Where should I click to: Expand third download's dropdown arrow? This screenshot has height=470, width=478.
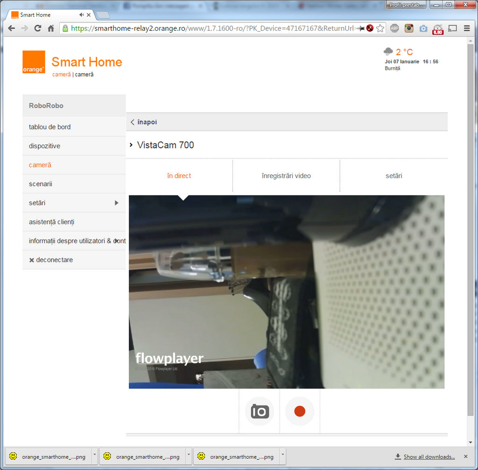point(283,455)
